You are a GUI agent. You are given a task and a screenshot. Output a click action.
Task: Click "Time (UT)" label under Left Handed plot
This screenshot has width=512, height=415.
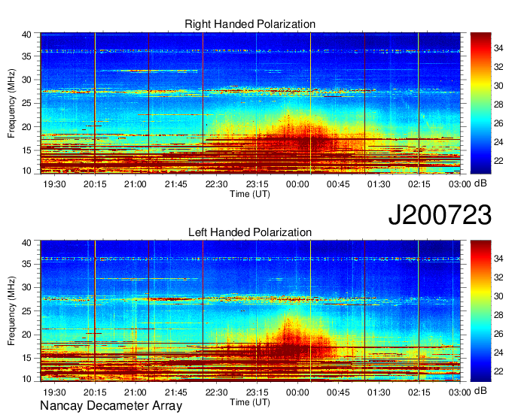[250, 402]
